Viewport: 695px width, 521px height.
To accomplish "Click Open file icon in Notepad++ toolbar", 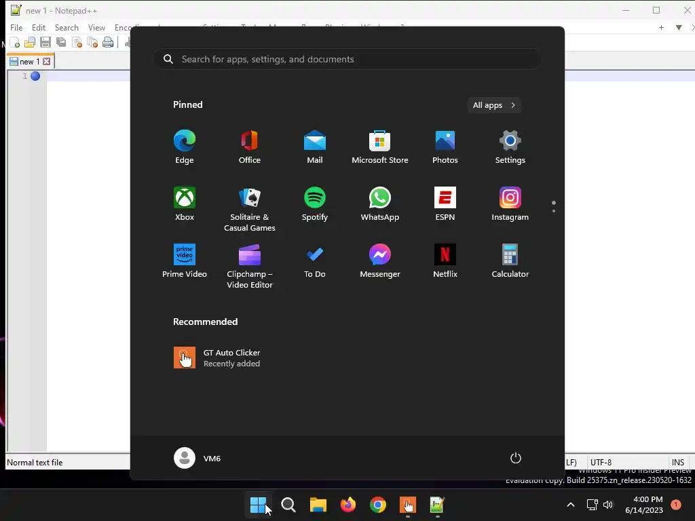I will tap(30, 42).
